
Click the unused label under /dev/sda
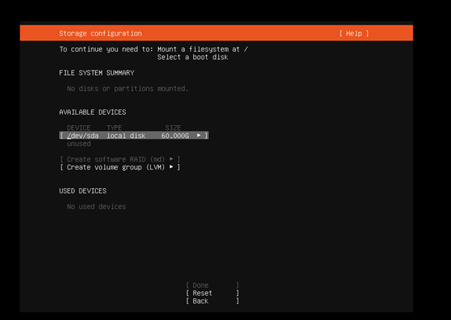coord(79,144)
